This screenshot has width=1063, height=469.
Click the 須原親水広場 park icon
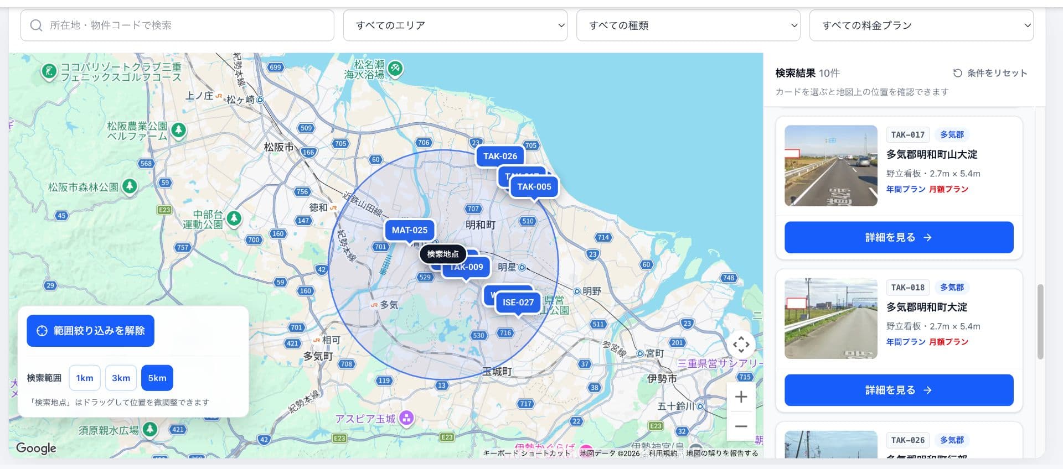[x=149, y=429]
